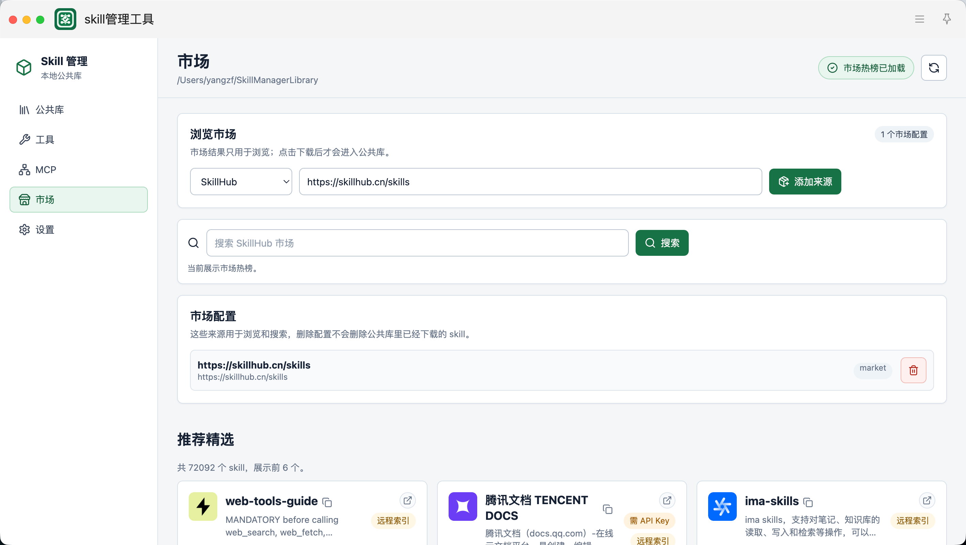Go to the 工具 page

pyautogui.click(x=79, y=140)
